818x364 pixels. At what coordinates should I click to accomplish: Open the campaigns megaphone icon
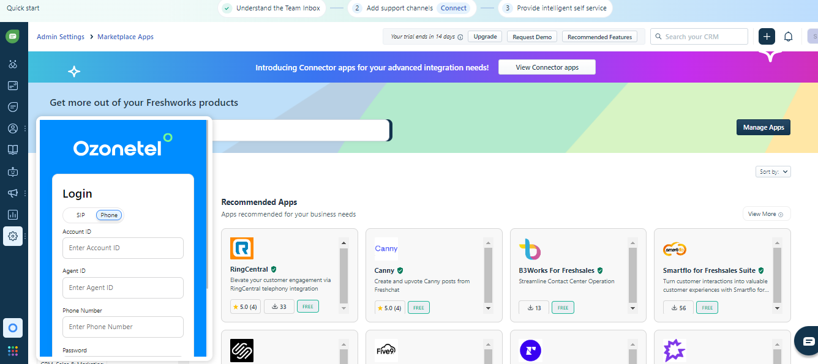13,193
